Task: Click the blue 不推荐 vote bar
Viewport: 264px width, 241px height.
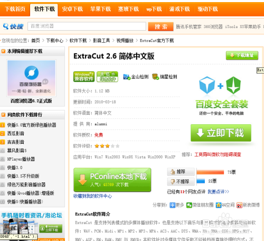Action: pos(201,181)
